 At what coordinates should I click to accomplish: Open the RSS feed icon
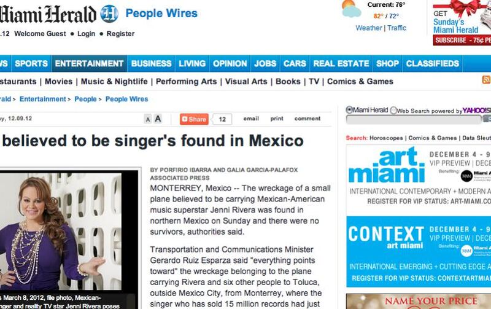click(486, 80)
